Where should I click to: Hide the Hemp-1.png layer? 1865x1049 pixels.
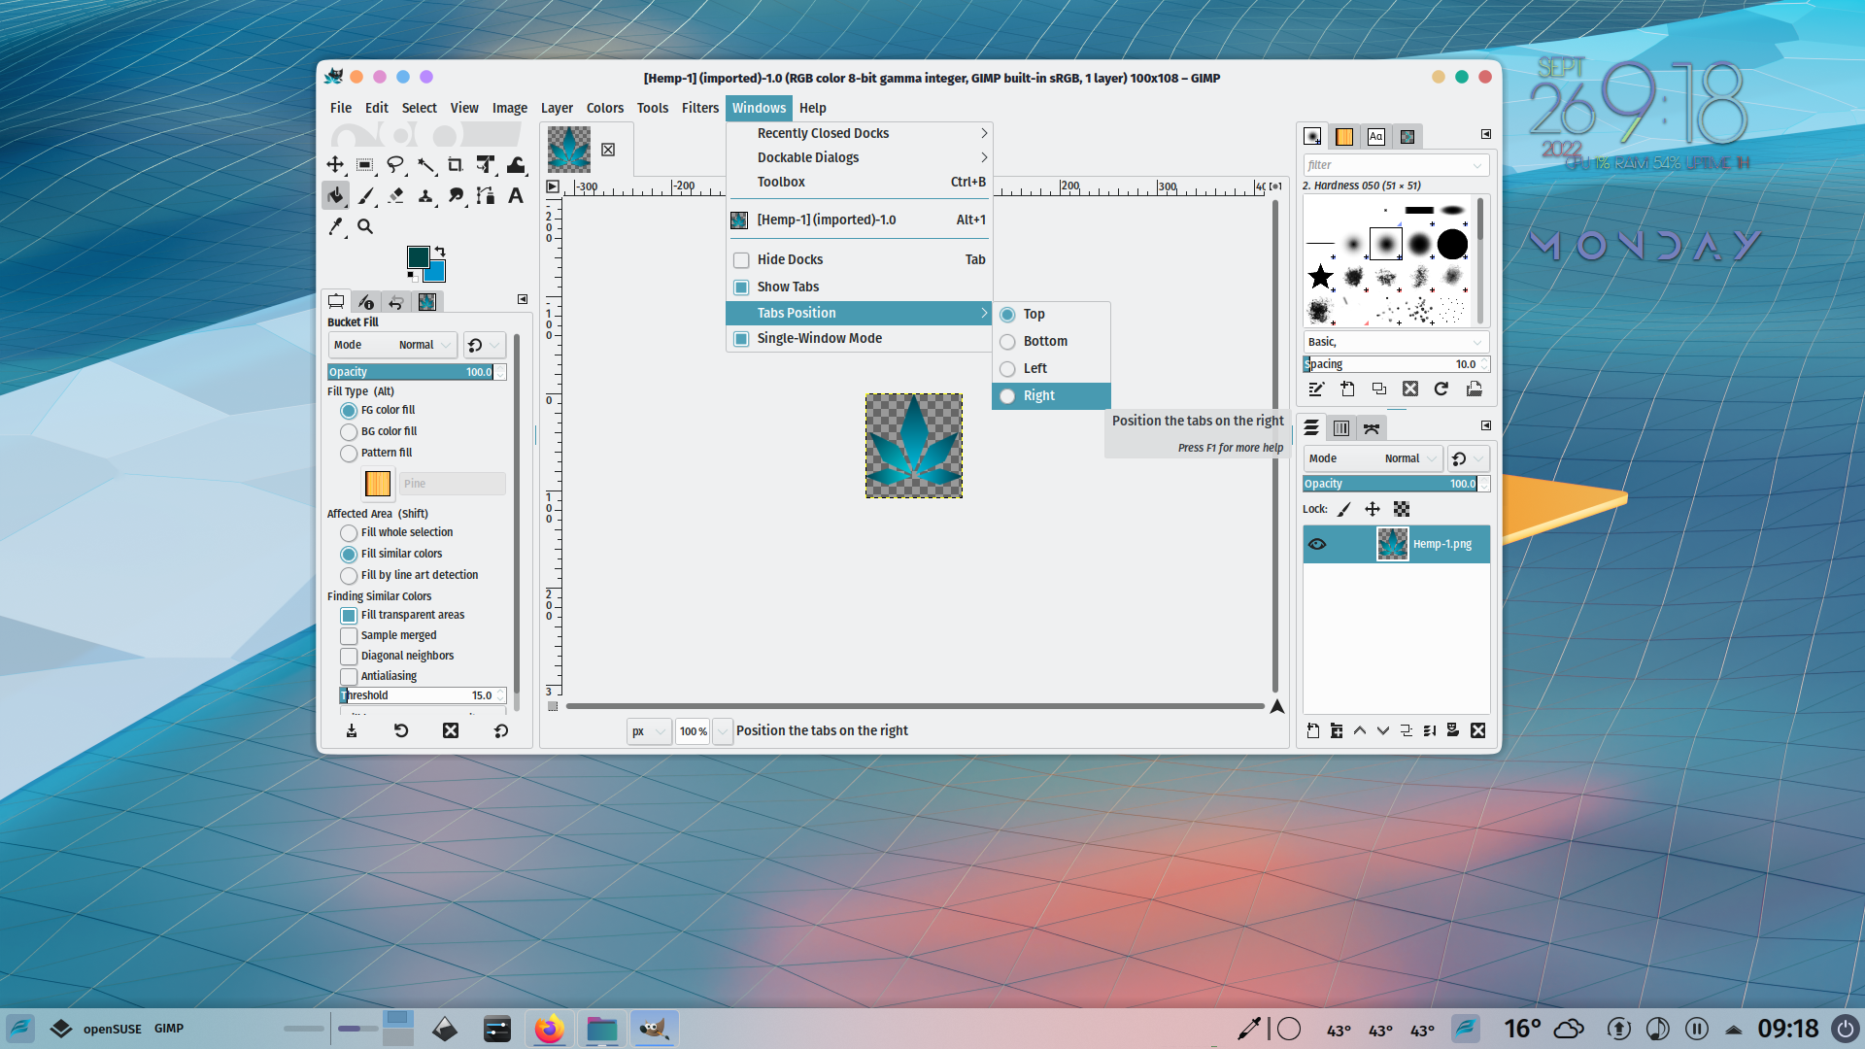click(x=1317, y=544)
